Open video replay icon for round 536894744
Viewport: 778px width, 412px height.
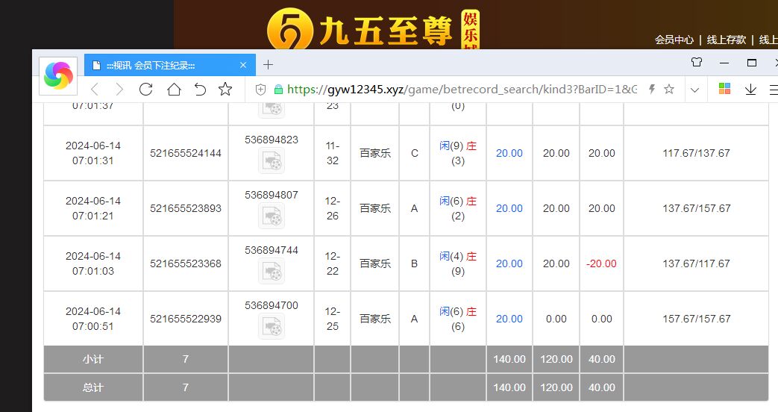tap(271, 271)
